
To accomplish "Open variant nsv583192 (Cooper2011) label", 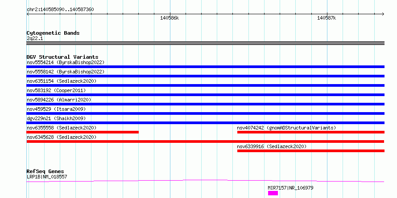I will (56, 90).
